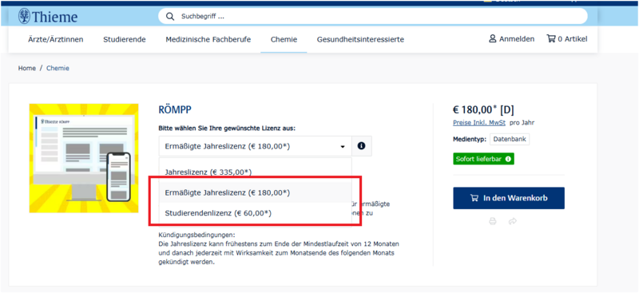Viewport: 639px width, 293px height.
Task: Open the Chemie menu tab
Action: (284, 40)
